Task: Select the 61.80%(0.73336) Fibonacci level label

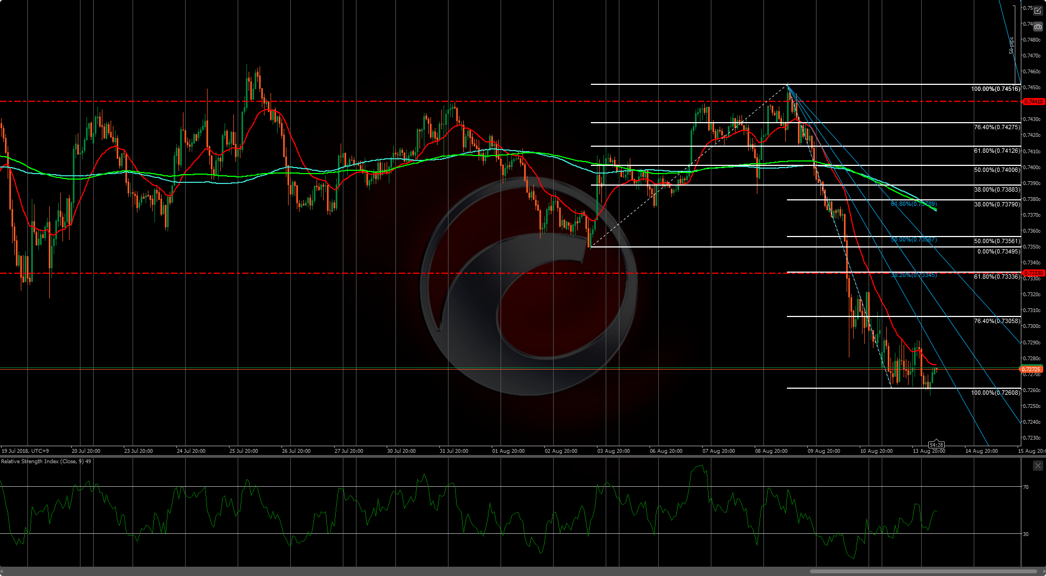Action: point(997,277)
